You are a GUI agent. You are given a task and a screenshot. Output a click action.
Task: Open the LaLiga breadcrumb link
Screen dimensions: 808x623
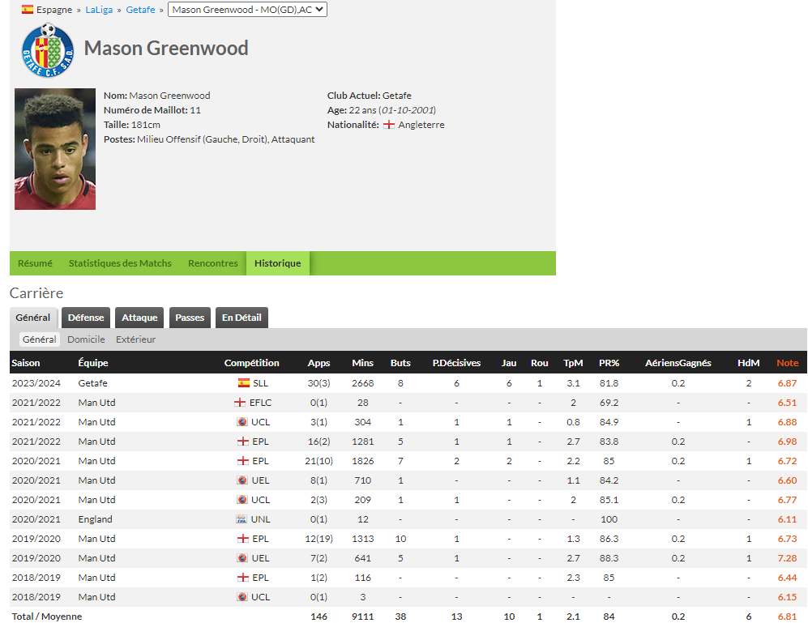[99, 10]
